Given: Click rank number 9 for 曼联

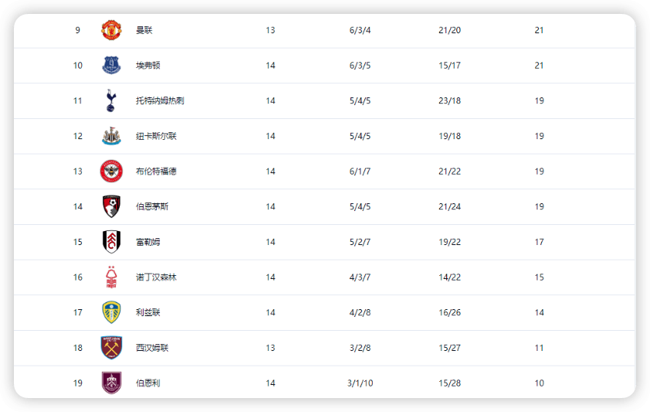Looking at the screenshot, I should [x=77, y=30].
